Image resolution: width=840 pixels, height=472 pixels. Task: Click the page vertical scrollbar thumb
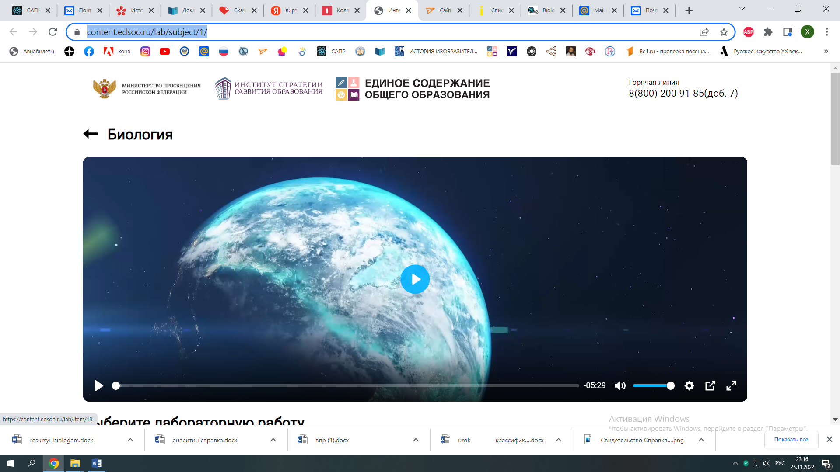tap(835, 118)
